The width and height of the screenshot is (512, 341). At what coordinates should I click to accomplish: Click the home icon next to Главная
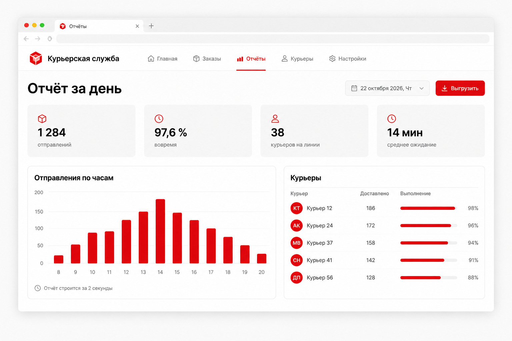coord(151,59)
